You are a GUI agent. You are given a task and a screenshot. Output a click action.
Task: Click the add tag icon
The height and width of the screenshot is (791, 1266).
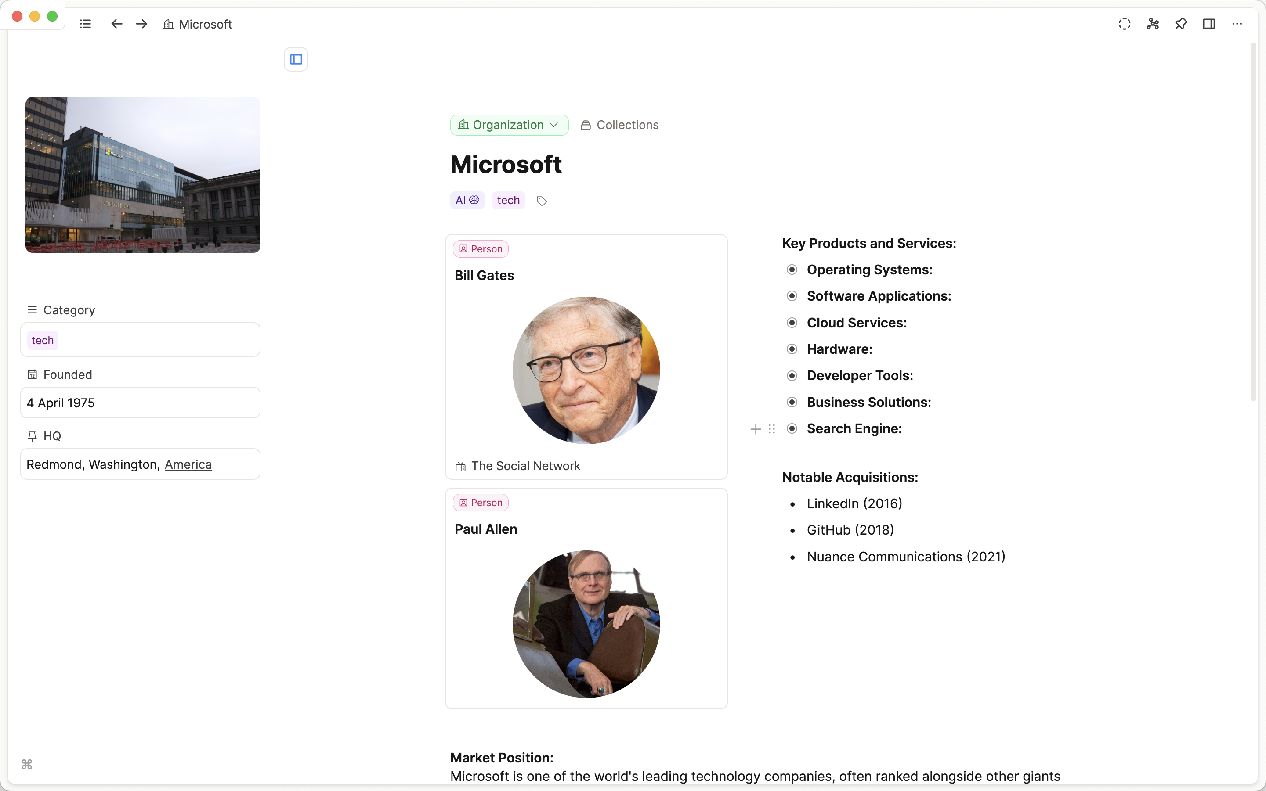541,201
